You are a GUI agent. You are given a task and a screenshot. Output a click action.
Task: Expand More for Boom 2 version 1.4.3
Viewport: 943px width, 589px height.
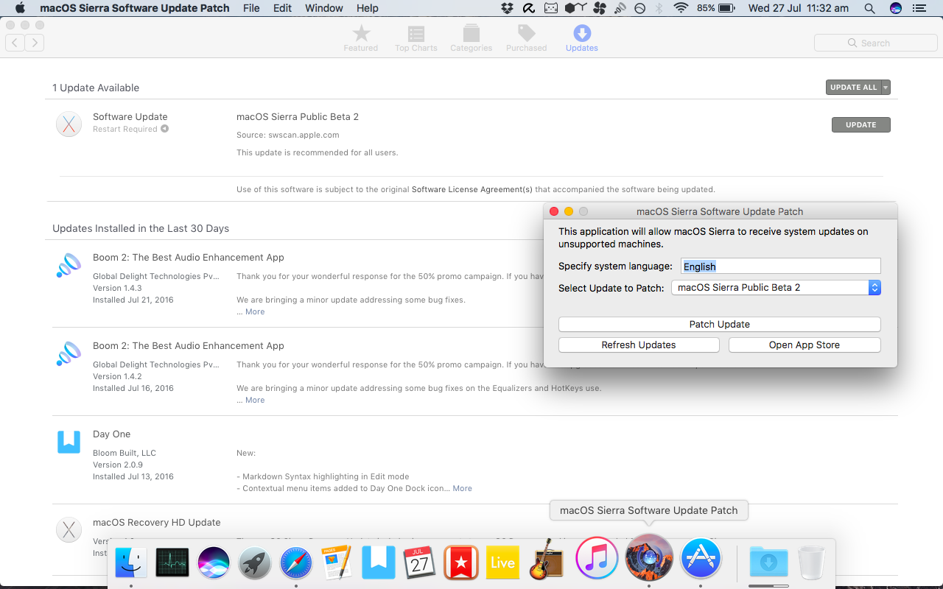click(x=255, y=311)
